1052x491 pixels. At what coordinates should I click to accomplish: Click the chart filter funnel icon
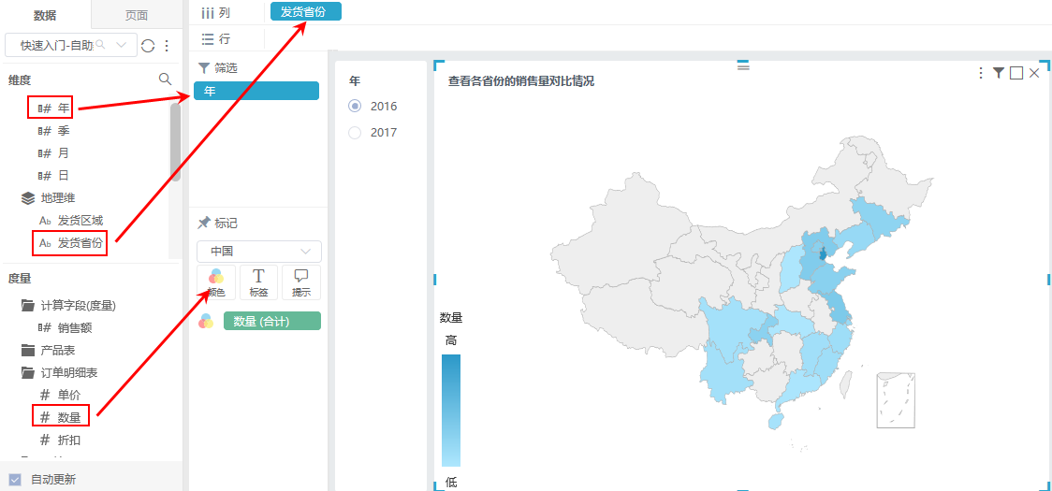(999, 72)
